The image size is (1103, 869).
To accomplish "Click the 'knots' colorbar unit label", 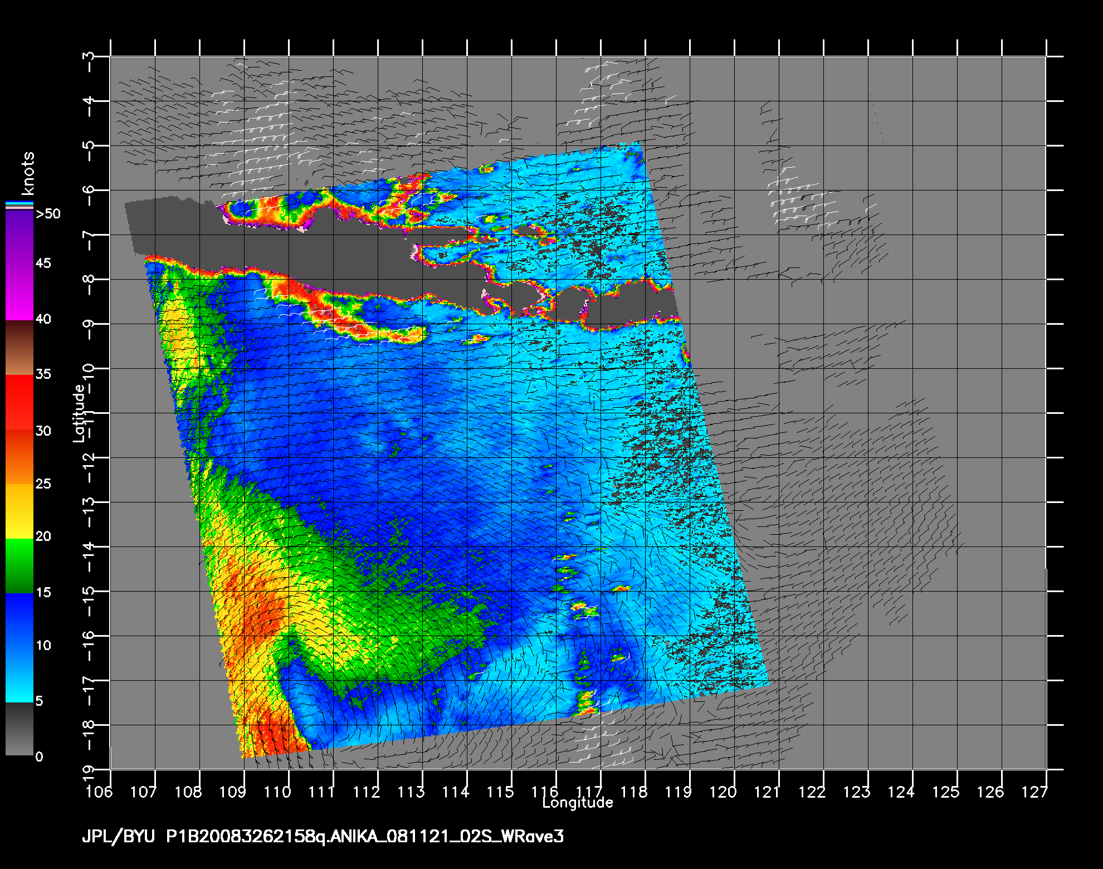I will (x=28, y=173).
